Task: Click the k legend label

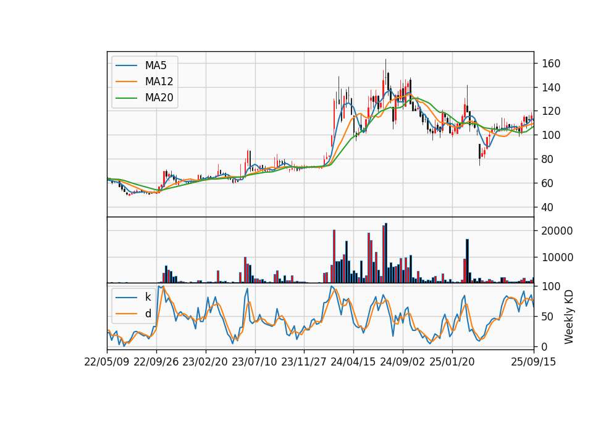Action: pyautogui.click(x=148, y=297)
